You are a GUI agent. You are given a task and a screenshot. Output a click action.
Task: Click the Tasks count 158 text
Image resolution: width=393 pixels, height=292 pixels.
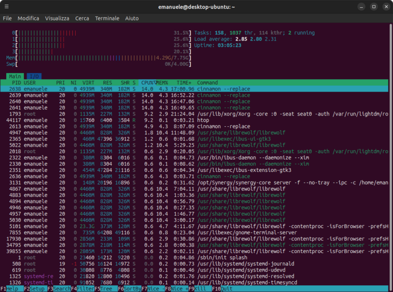[220, 33]
